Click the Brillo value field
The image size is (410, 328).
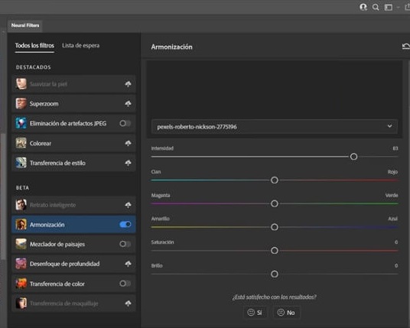pyautogui.click(x=396, y=265)
